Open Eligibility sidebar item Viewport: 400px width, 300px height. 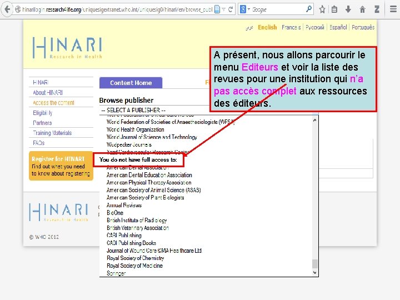click(x=43, y=113)
